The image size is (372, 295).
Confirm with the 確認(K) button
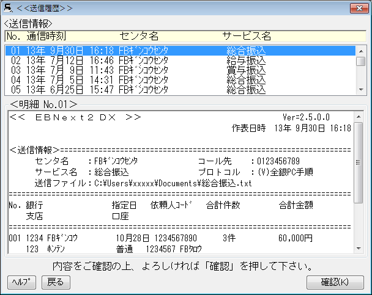coord(335,282)
